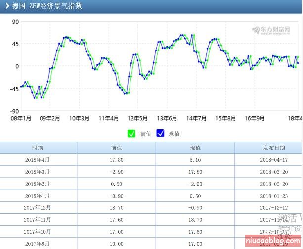This screenshot has height=249, width=303.
Task: Click the 16年9月 x-axis label
Action: 255,118
